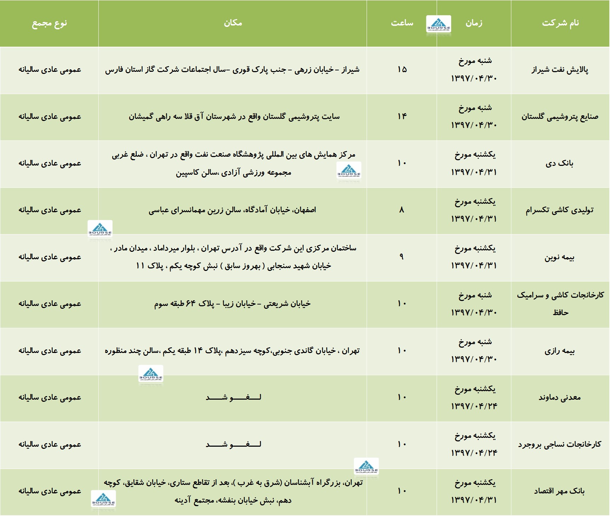Select company name 'بیمه نوین'

pyautogui.click(x=559, y=257)
